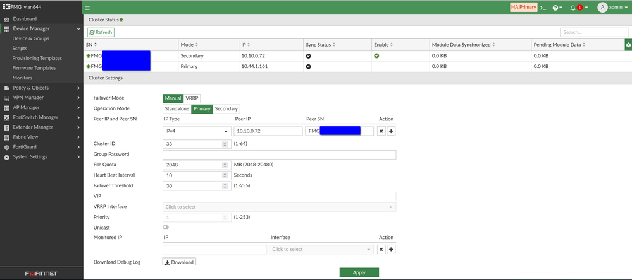Remove the peer entry with X
This screenshot has height=280, width=632.
381,131
